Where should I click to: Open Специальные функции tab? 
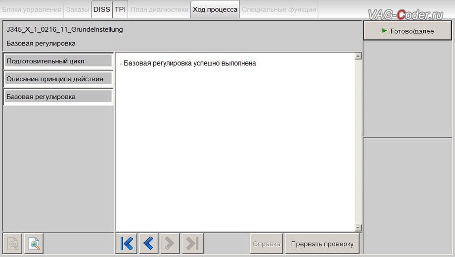pos(279,9)
